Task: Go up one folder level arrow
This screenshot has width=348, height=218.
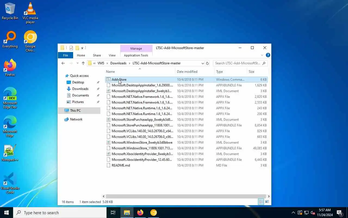Action: 83,63
